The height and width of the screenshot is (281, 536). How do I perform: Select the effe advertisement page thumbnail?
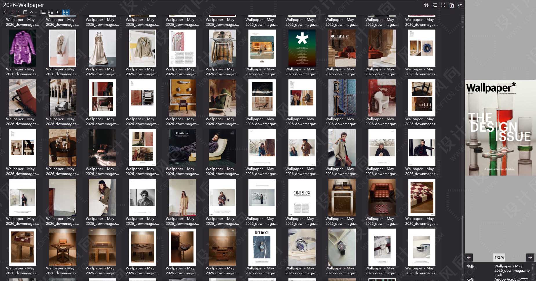[262, 48]
